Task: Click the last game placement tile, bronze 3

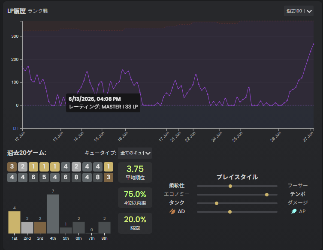Action: tap(109, 177)
